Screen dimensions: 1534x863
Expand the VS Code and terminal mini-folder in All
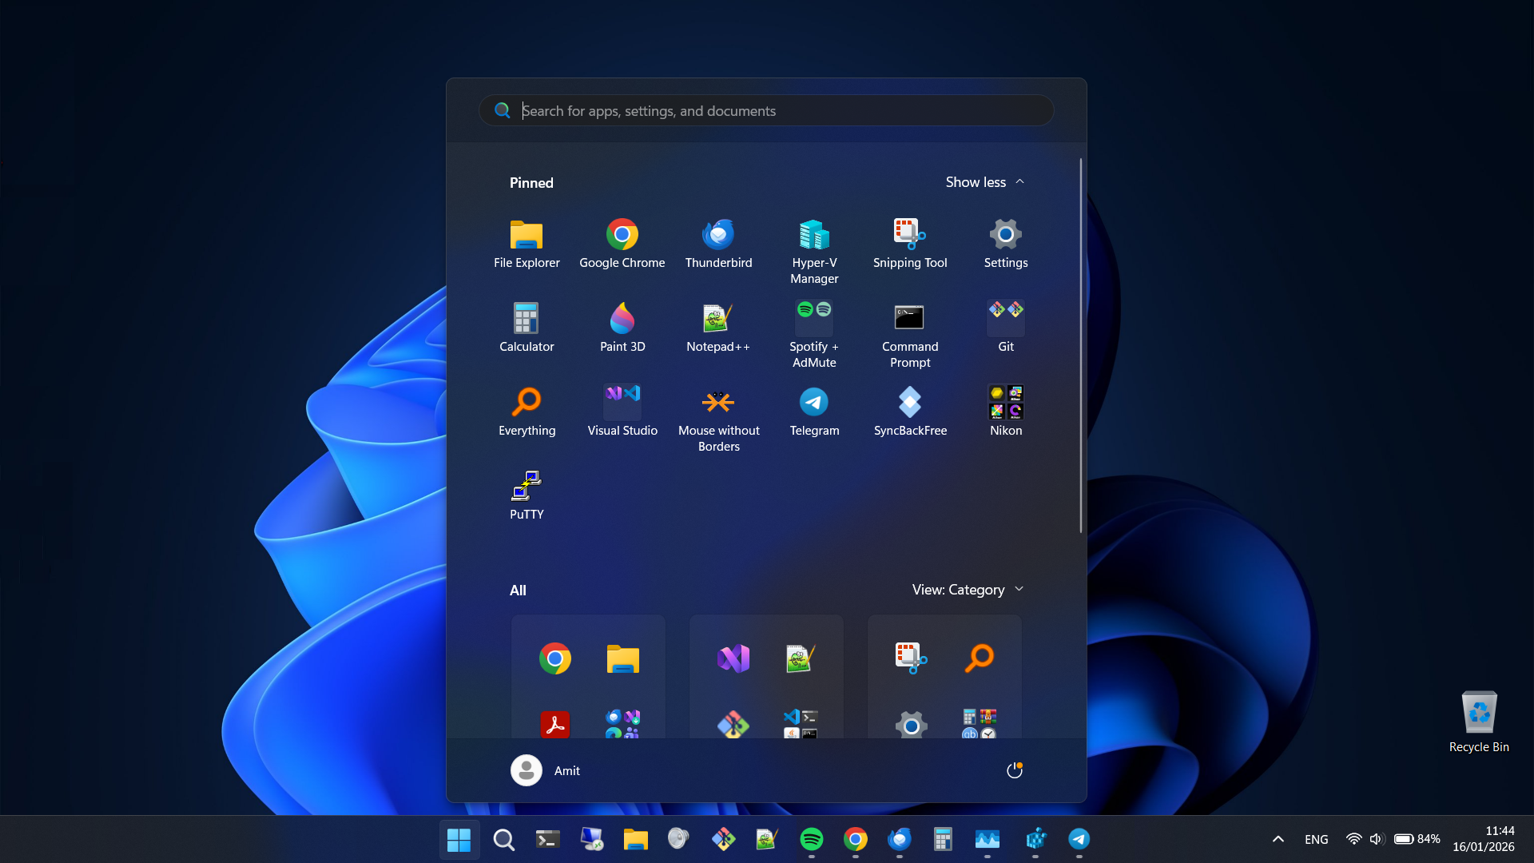(x=801, y=724)
